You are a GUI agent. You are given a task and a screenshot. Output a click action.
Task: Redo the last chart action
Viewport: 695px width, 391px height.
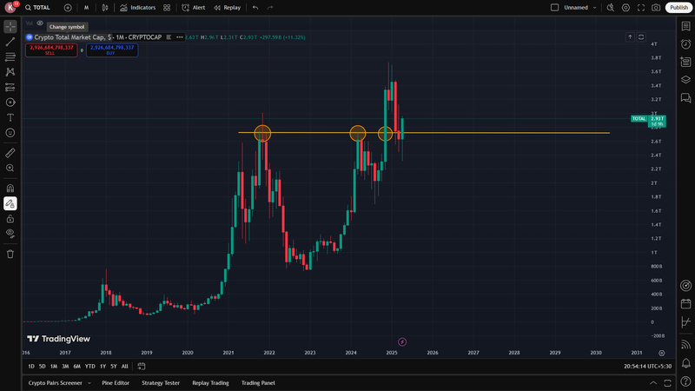(x=270, y=8)
